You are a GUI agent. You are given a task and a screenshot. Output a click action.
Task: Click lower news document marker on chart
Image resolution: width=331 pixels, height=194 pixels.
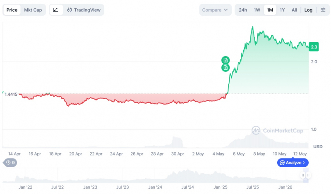click(x=225, y=68)
